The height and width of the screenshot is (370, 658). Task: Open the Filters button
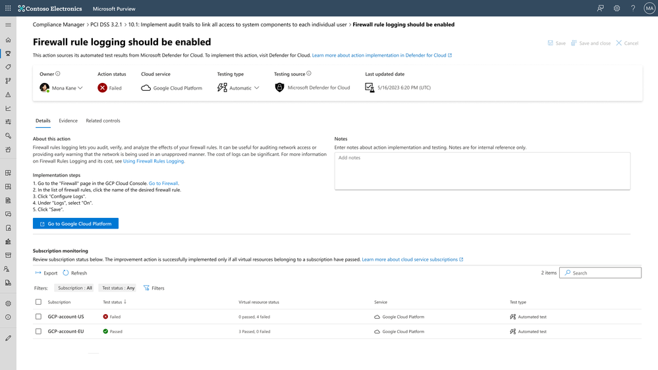[x=153, y=288]
